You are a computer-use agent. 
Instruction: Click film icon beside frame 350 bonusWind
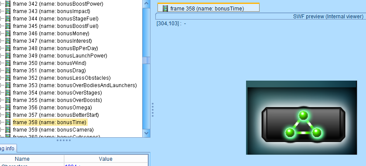tap(8, 63)
